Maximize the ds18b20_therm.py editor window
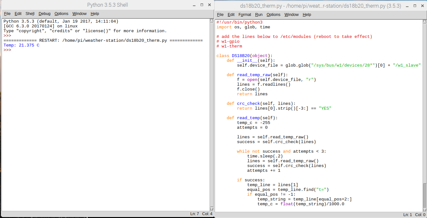 (415, 6)
